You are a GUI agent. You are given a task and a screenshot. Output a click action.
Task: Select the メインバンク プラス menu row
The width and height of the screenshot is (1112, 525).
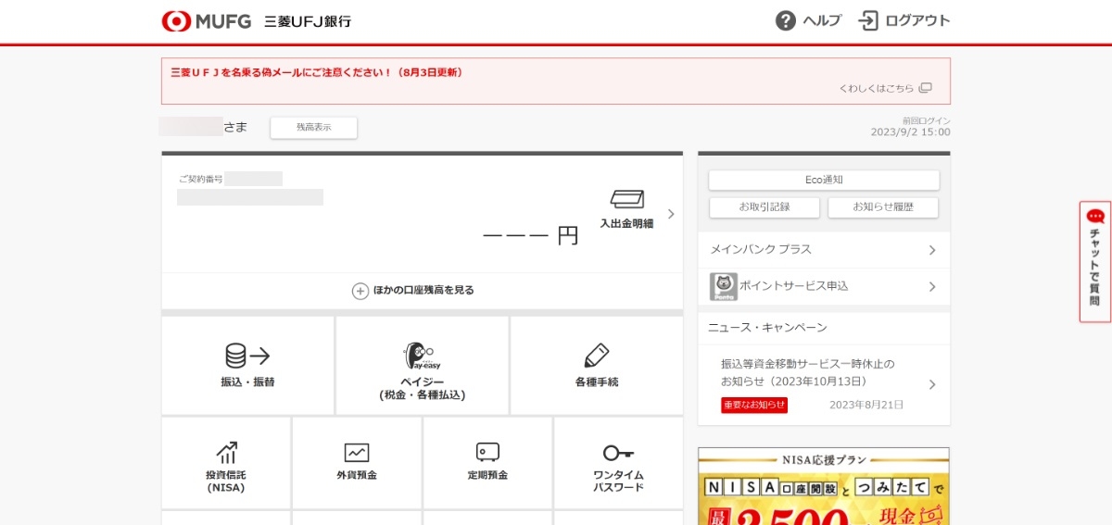824,250
